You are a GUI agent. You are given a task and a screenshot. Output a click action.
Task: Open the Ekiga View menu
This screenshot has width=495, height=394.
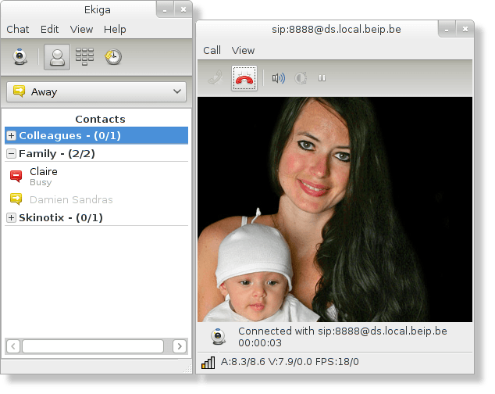(81, 30)
